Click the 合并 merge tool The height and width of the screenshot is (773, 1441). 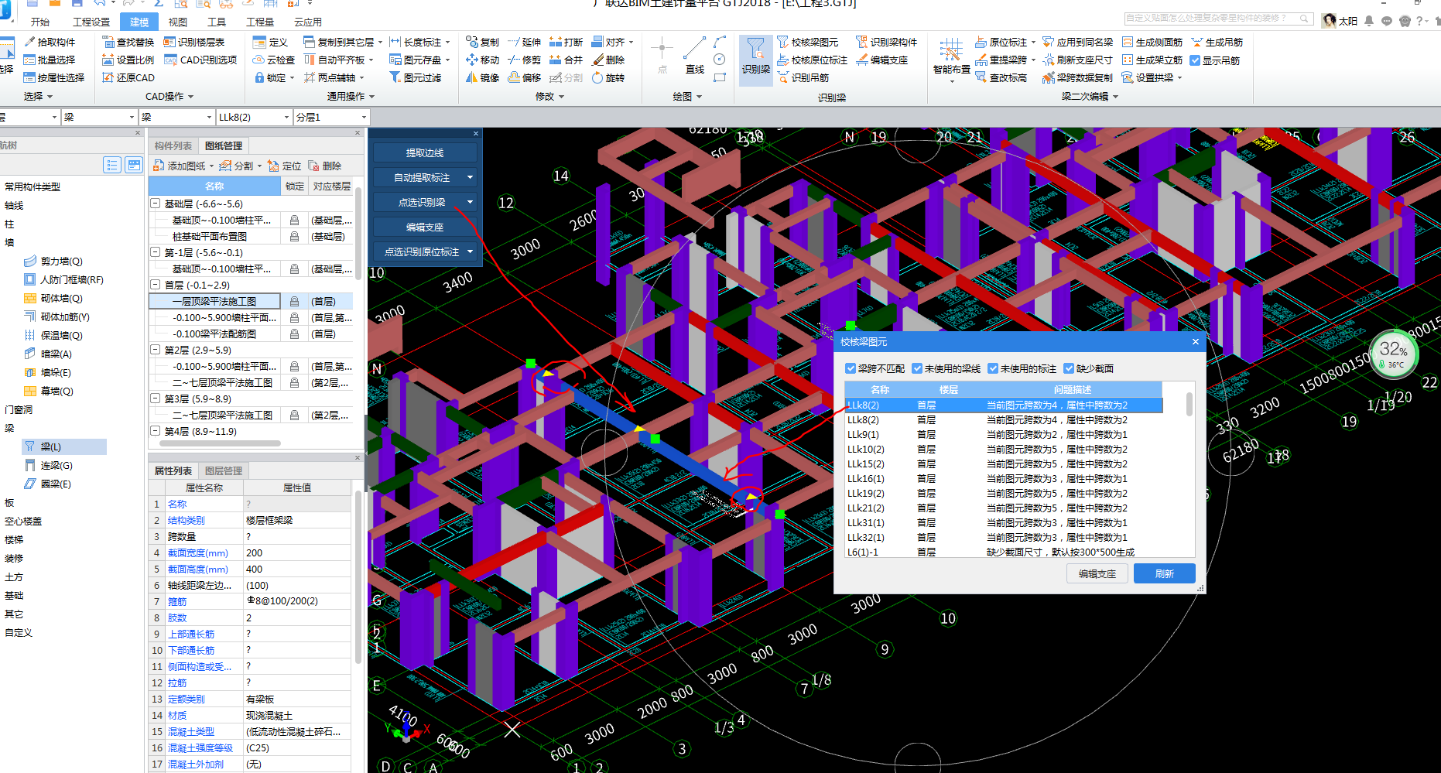click(566, 60)
